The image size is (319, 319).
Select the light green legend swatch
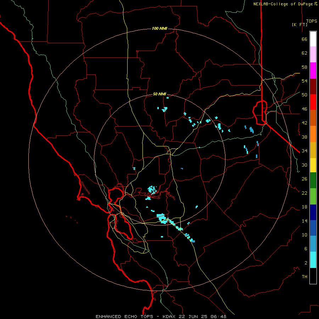(x=313, y=196)
